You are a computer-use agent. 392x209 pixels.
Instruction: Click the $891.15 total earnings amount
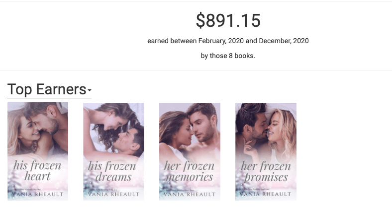(228, 20)
